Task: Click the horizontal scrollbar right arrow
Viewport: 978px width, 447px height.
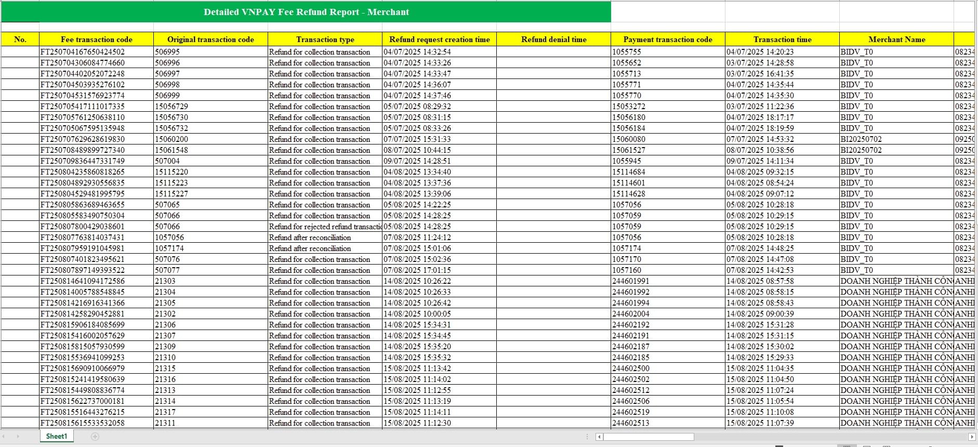Action: (971, 437)
